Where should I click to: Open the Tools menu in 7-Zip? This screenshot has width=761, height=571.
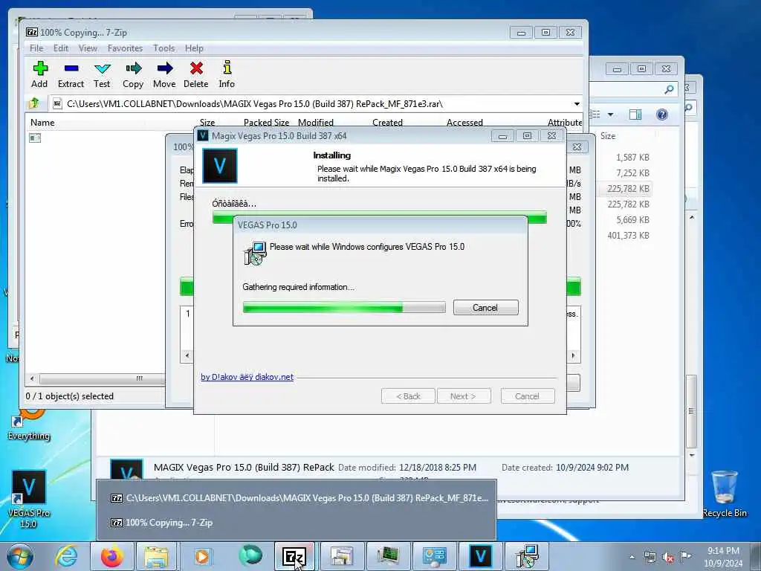(164, 48)
